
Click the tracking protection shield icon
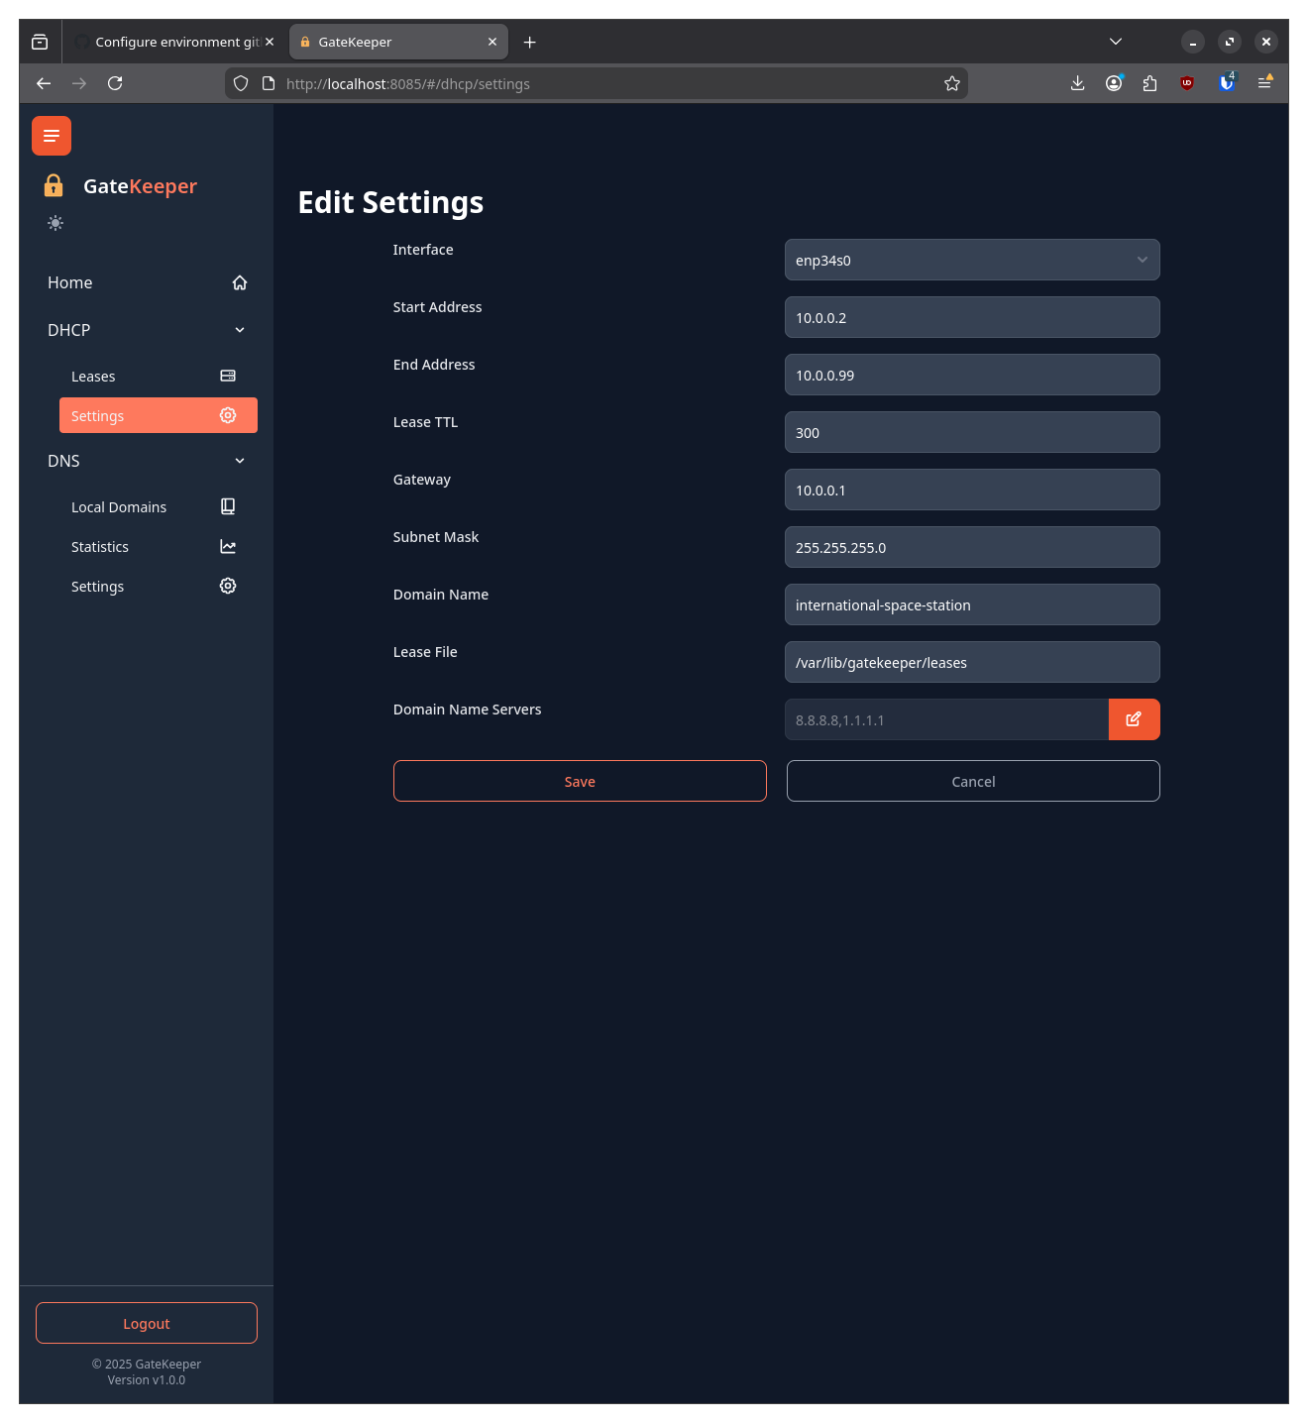[x=241, y=83]
